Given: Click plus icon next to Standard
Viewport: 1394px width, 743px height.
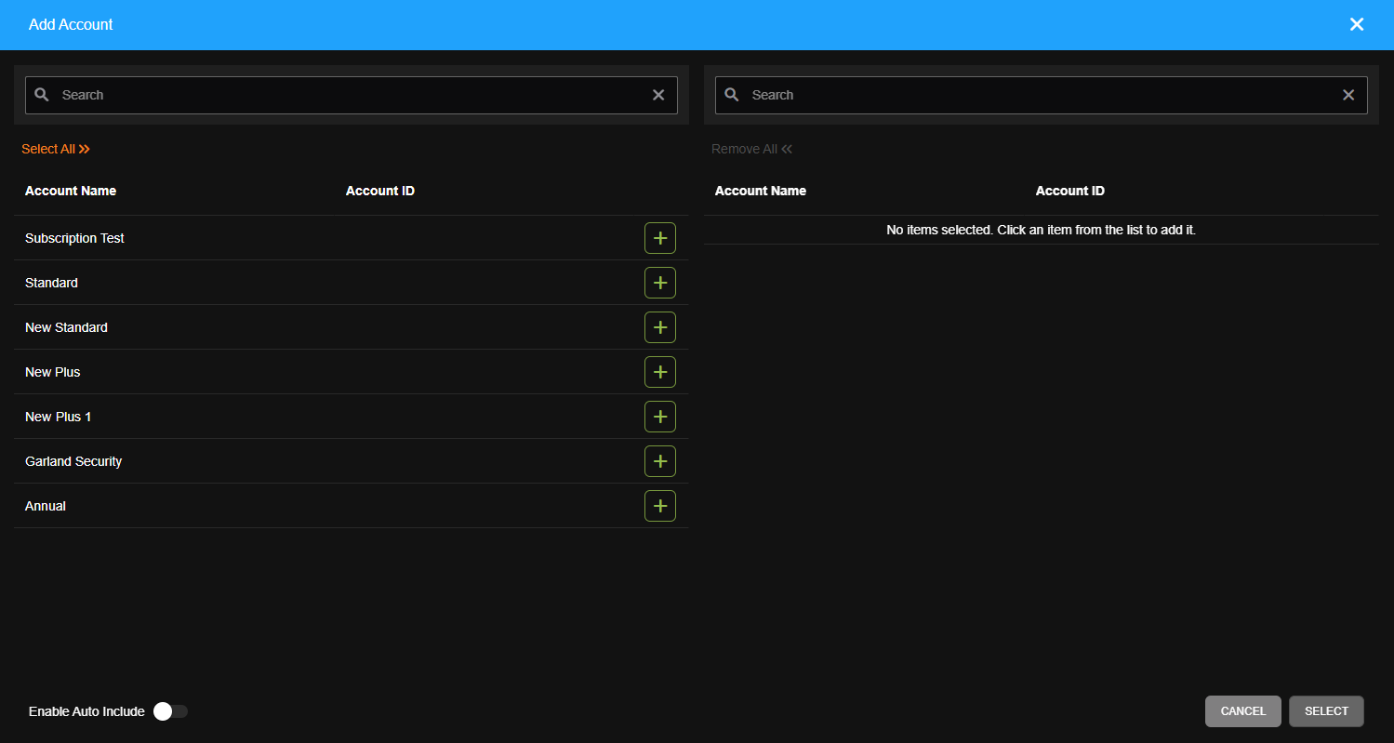Looking at the screenshot, I should tap(659, 283).
